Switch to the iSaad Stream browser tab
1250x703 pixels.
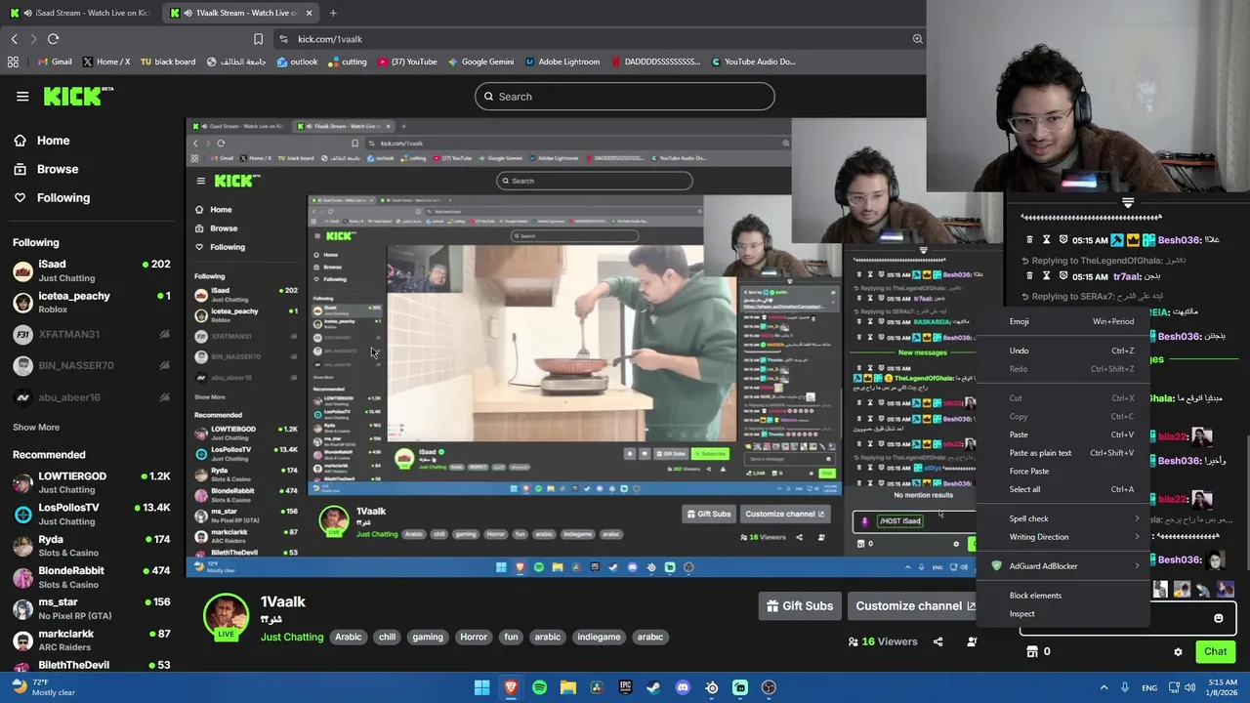[80, 13]
